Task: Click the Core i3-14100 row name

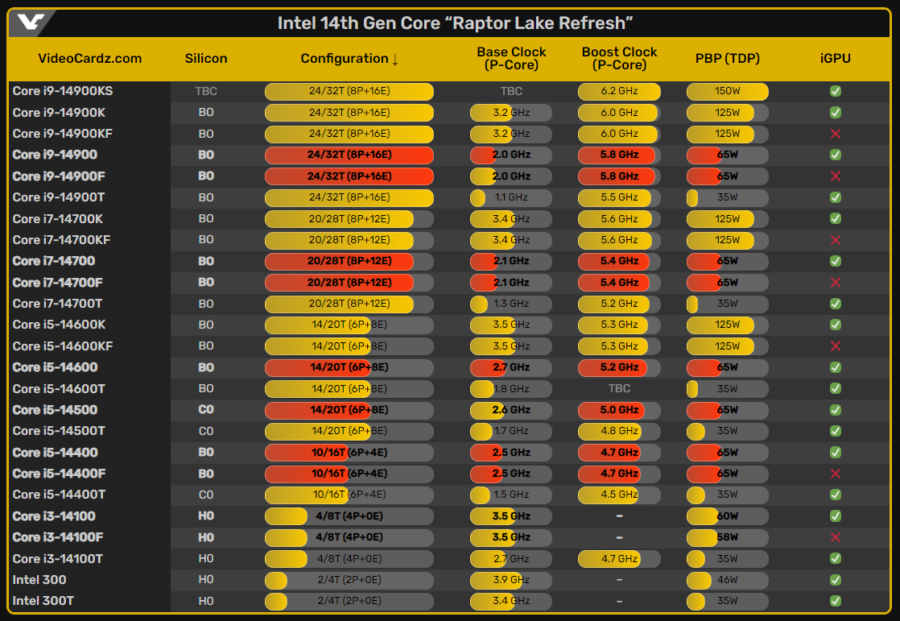Action: (54, 515)
